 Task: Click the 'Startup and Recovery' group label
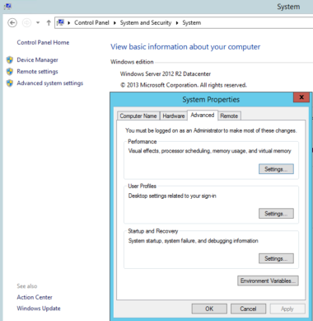(x=153, y=231)
